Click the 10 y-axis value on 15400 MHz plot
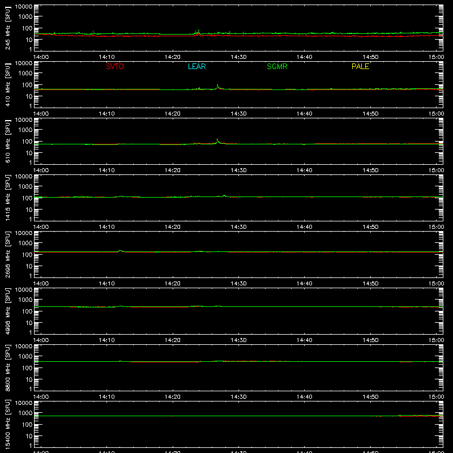This screenshot has height=453, width=453. coord(29,436)
